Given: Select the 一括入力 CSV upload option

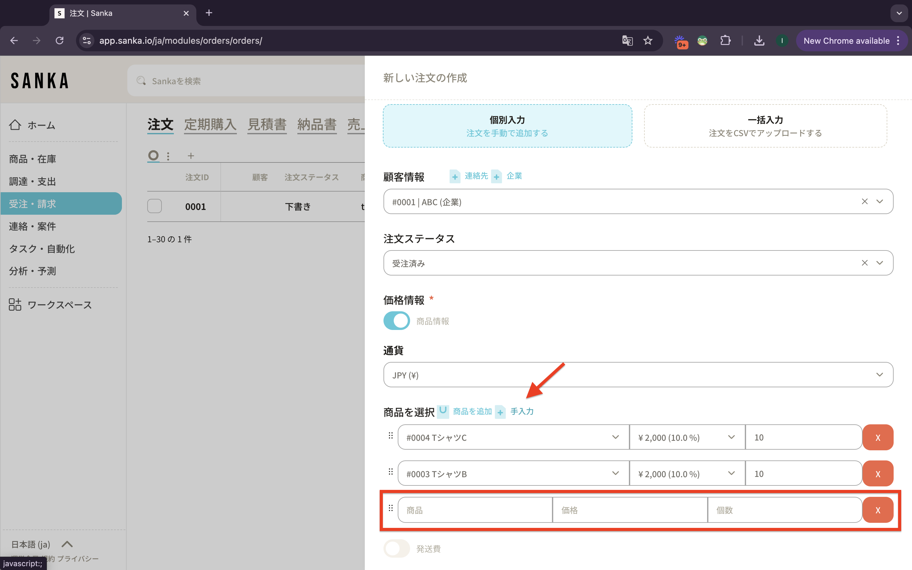Looking at the screenshot, I should tap(765, 126).
